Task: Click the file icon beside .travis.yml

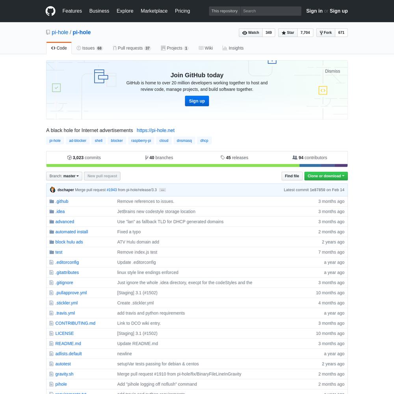Action: coord(52,313)
